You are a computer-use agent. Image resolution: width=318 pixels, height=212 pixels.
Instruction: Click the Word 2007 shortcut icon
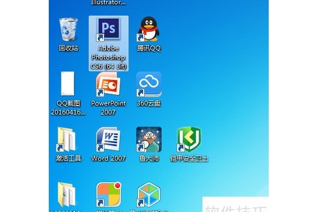point(109,139)
